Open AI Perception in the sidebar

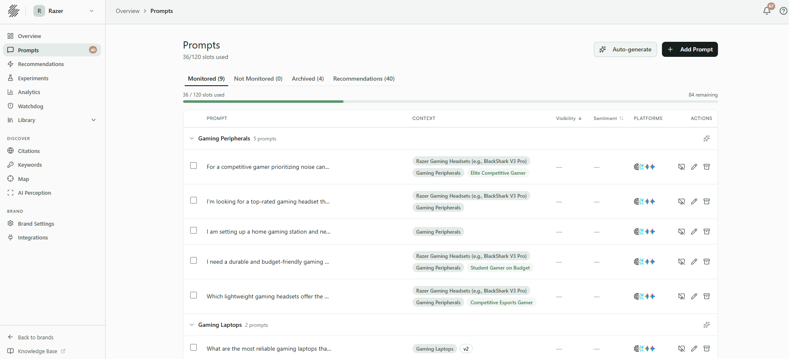tap(52, 193)
